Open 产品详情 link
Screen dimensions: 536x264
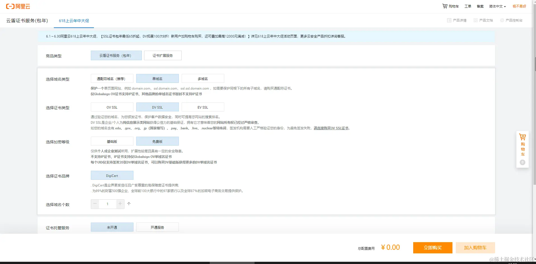pos(459,20)
